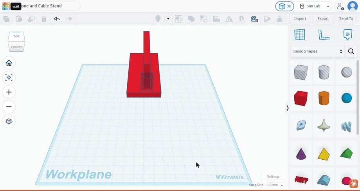
Task: Open the lightbulb dropdown arrow
Action: click(168, 19)
